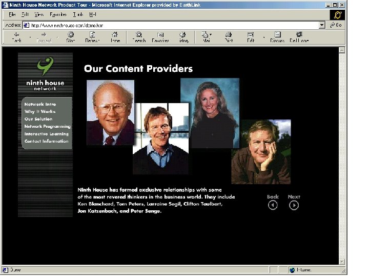Expand the Back button history arrow

30,37
